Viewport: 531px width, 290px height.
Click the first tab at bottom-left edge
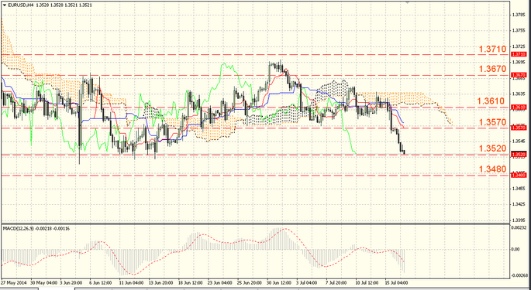pyautogui.click(x=19, y=288)
